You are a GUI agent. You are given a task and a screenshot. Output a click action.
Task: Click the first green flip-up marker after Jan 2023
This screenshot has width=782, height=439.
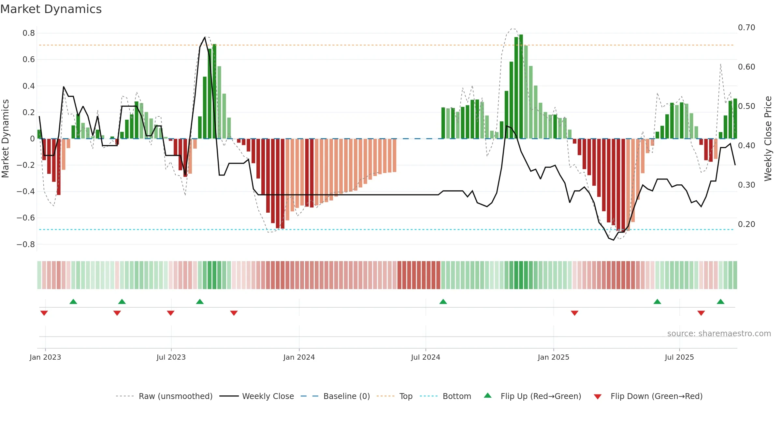[73, 301]
